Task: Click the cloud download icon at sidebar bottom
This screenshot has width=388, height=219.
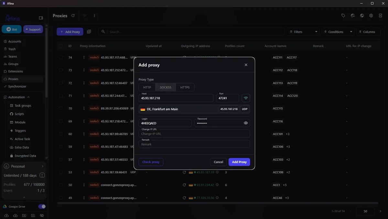Action: pyautogui.click(x=15, y=215)
